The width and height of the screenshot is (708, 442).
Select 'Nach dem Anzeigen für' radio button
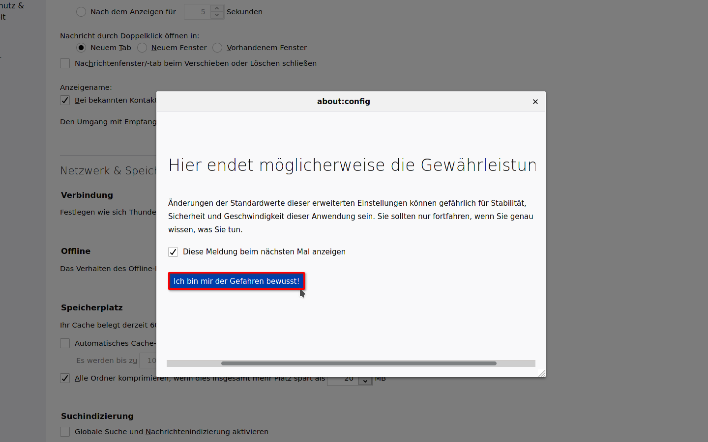pos(81,12)
